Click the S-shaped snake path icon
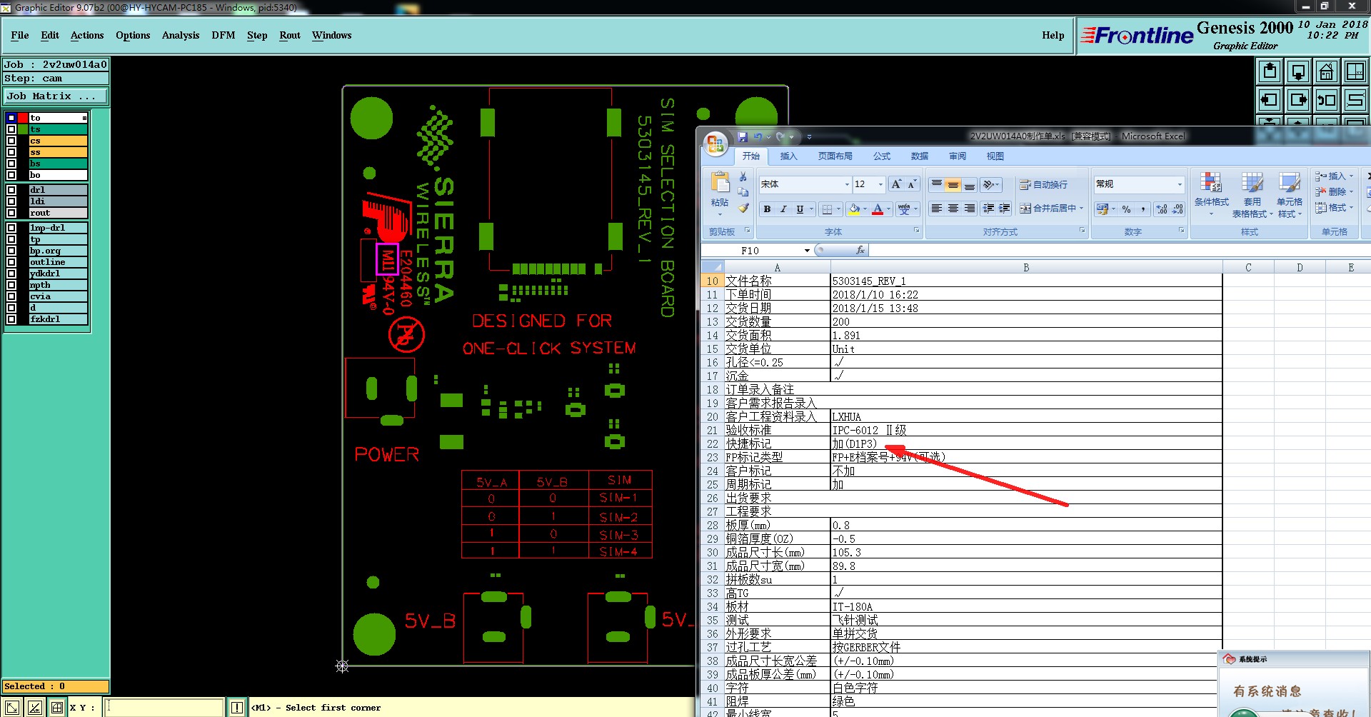Image resolution: width=1371 pixels, height=717 pixels. click(x=1355, y=100)
